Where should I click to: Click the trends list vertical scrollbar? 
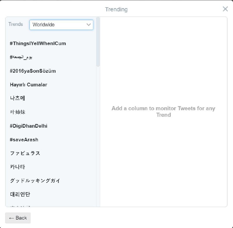[98, 42]
